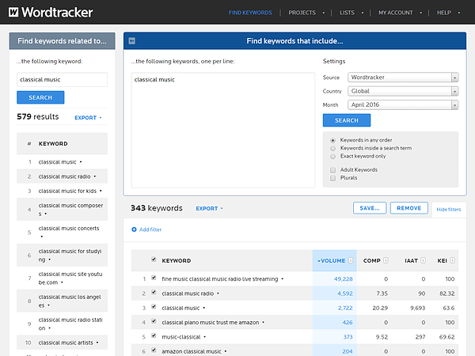Viewport: 475px width, 356px height.
Task: Open the Month dropdown
Action: pos(403,104)
